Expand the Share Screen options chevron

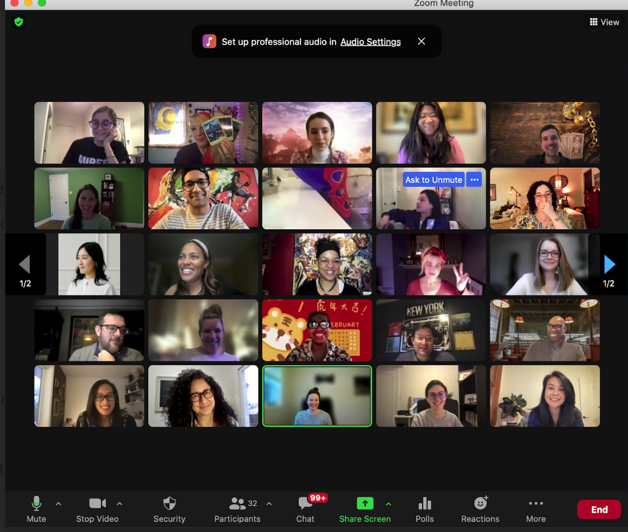click(389, 503)
